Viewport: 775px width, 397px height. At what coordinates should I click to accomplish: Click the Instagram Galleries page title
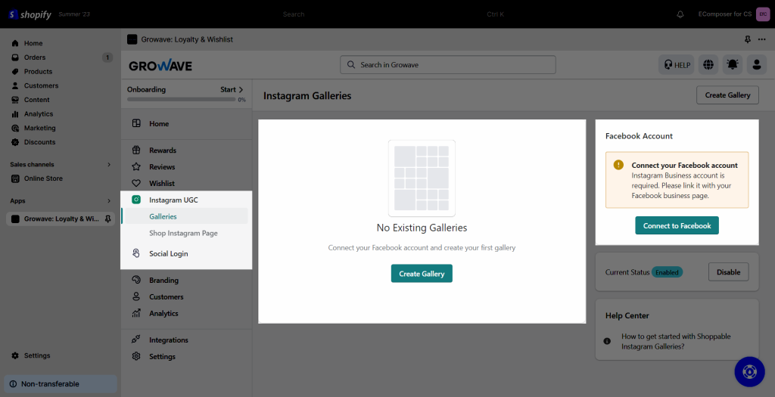[x=307, y=96]
